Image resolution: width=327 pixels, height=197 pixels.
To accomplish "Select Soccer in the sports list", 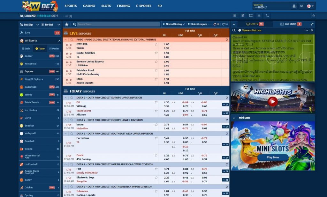I will click(40, 56).
